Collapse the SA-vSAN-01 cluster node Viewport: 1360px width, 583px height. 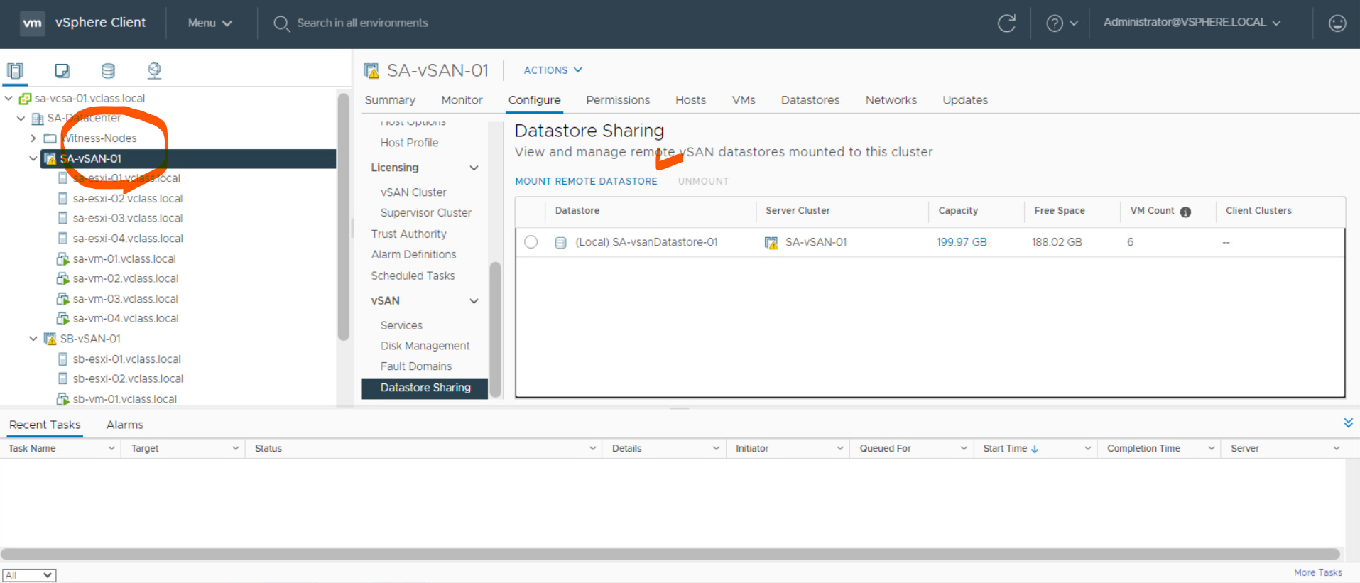(x=33, y=158)
